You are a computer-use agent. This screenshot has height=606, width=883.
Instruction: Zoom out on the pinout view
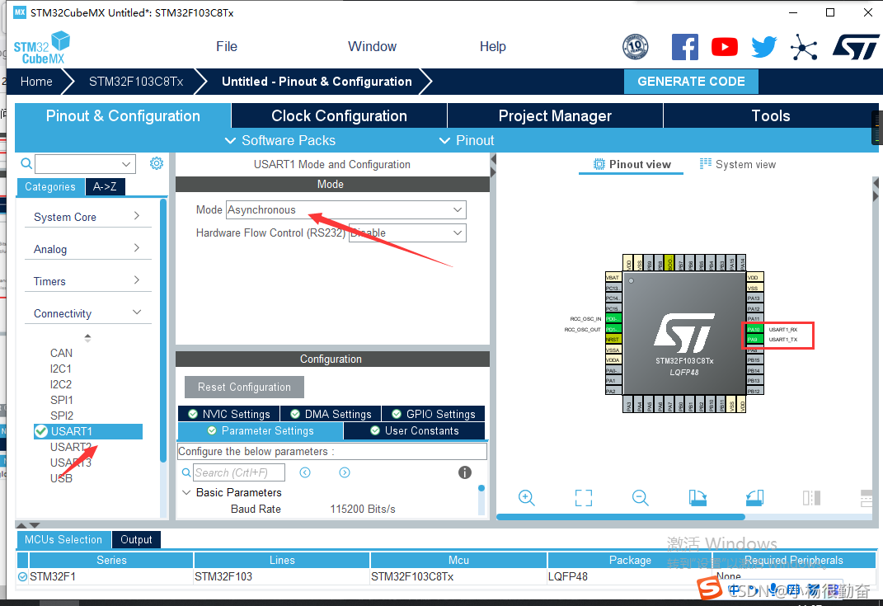pos(641,498)
